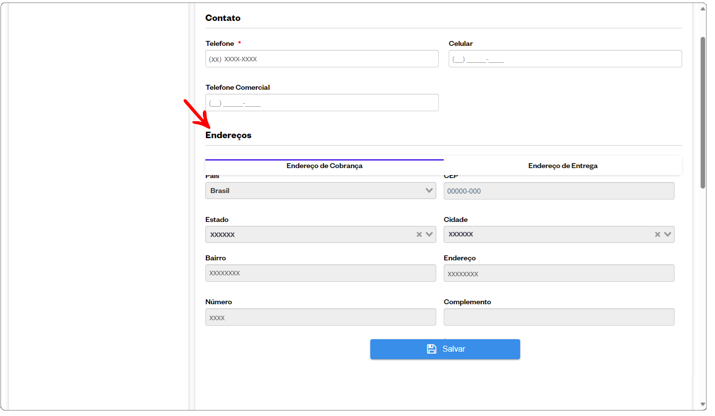Image resolution: width=715 pixels, height=416 pixels.
Task: Expand the País dropdown chevron
Action: point(429,191)
